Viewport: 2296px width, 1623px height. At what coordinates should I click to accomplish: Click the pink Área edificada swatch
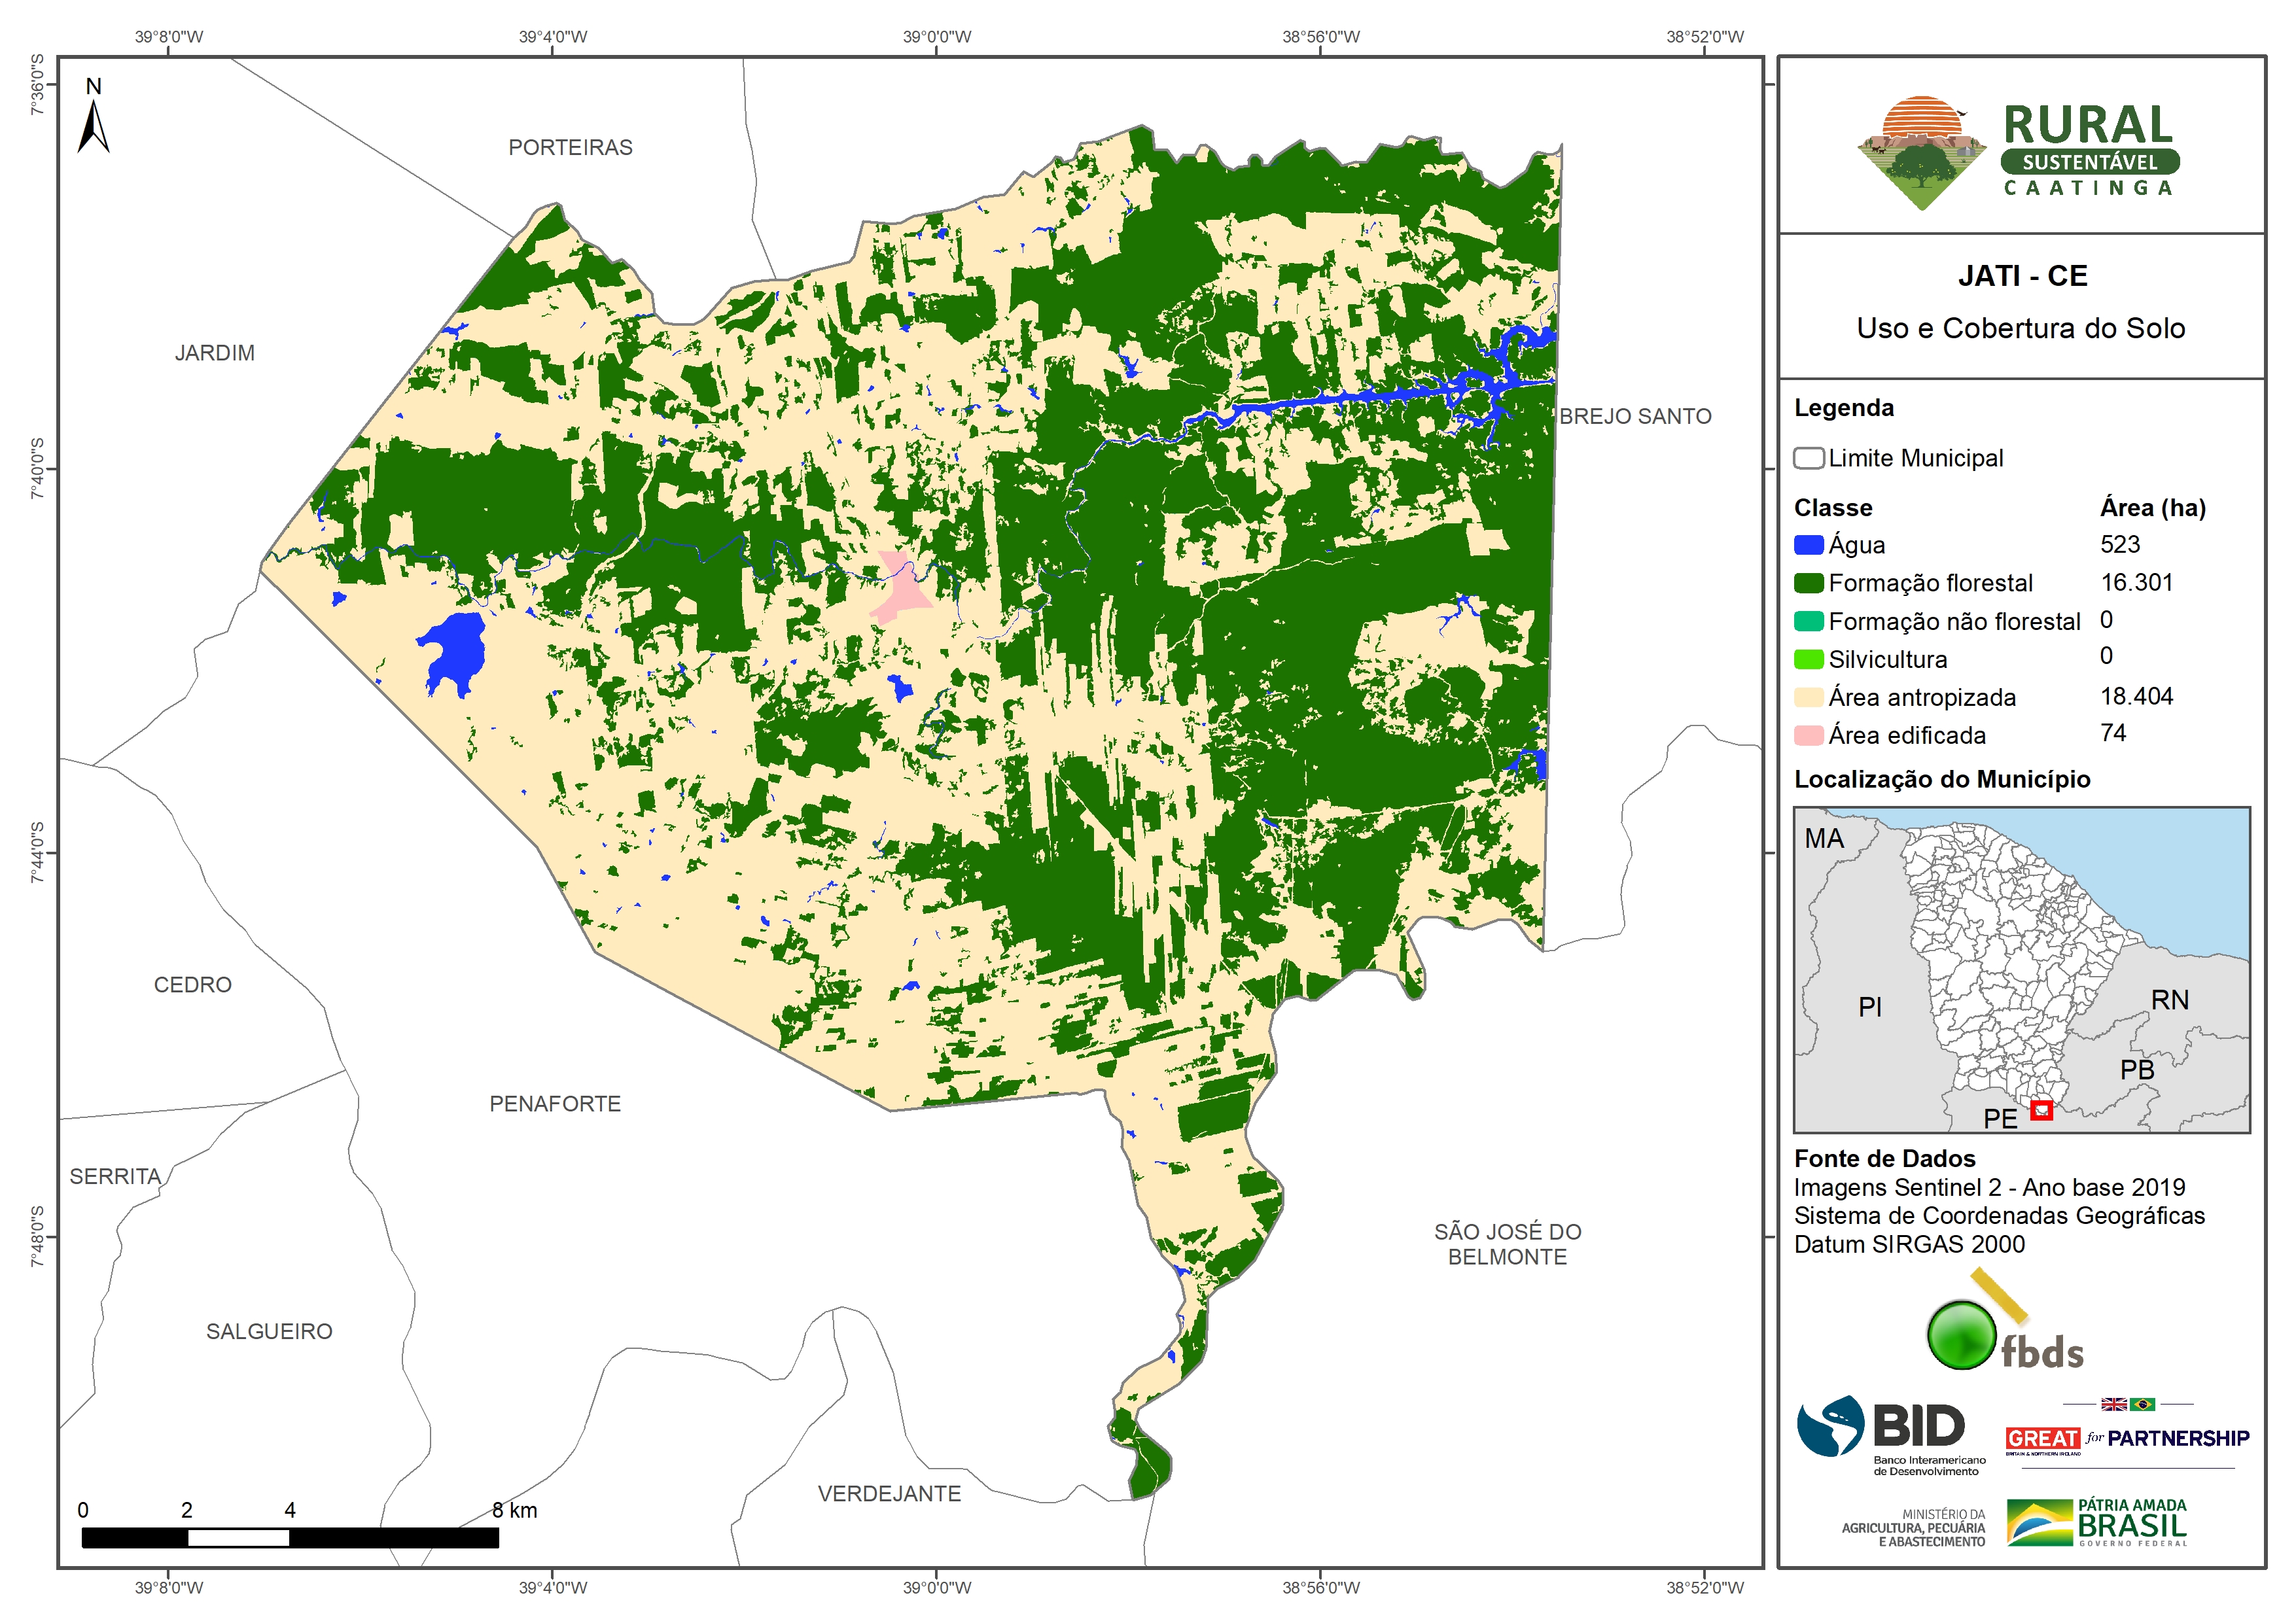(x=1808, y=735)
